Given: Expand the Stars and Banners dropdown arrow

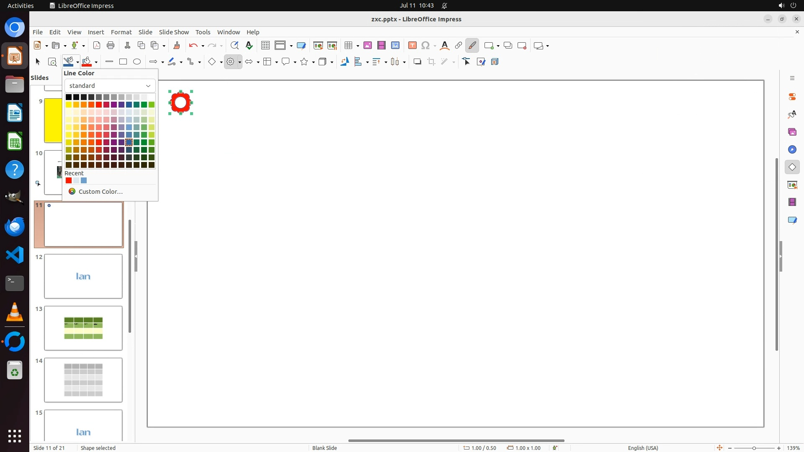Looking at the screenshot, I should click(313, 62).
